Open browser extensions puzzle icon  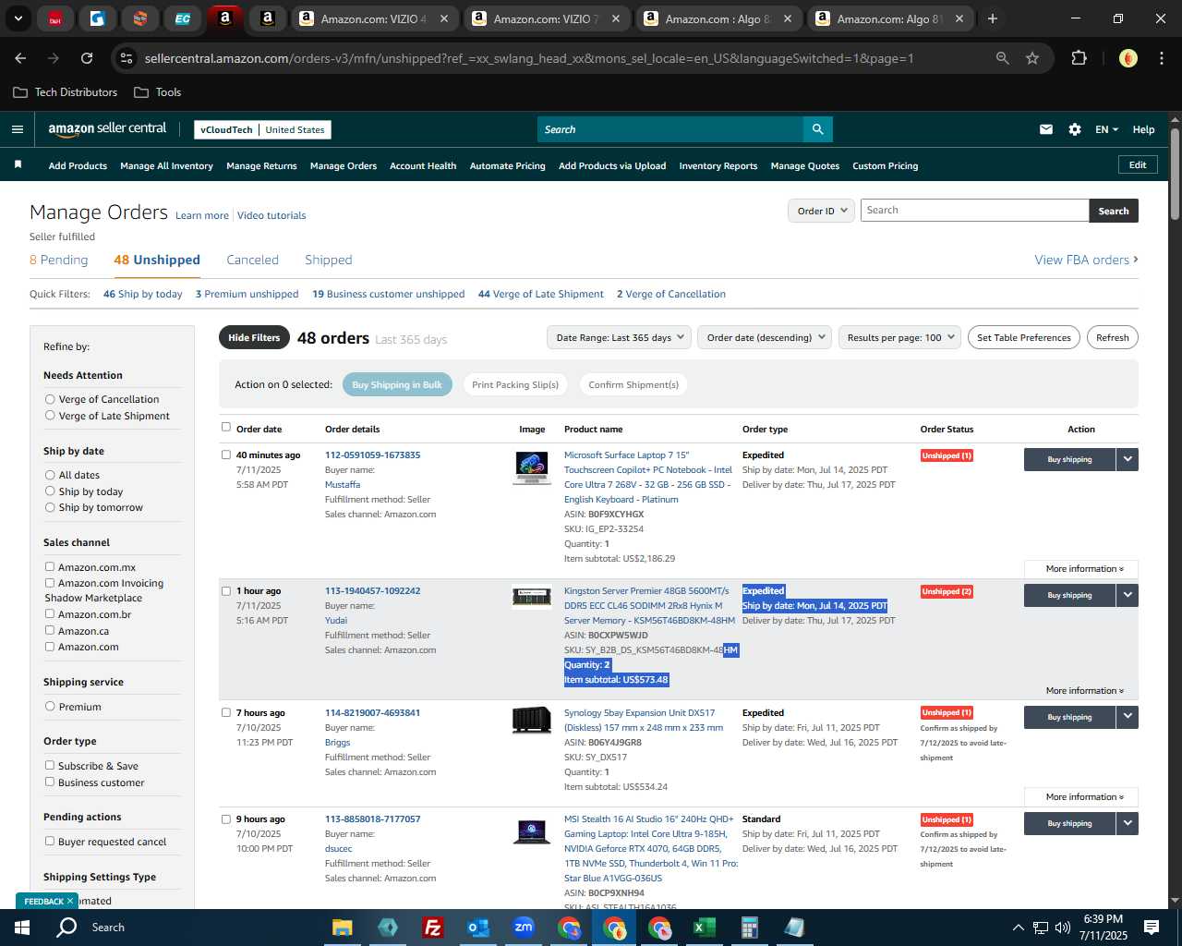pyautogui.click(x=1079, y=58)
